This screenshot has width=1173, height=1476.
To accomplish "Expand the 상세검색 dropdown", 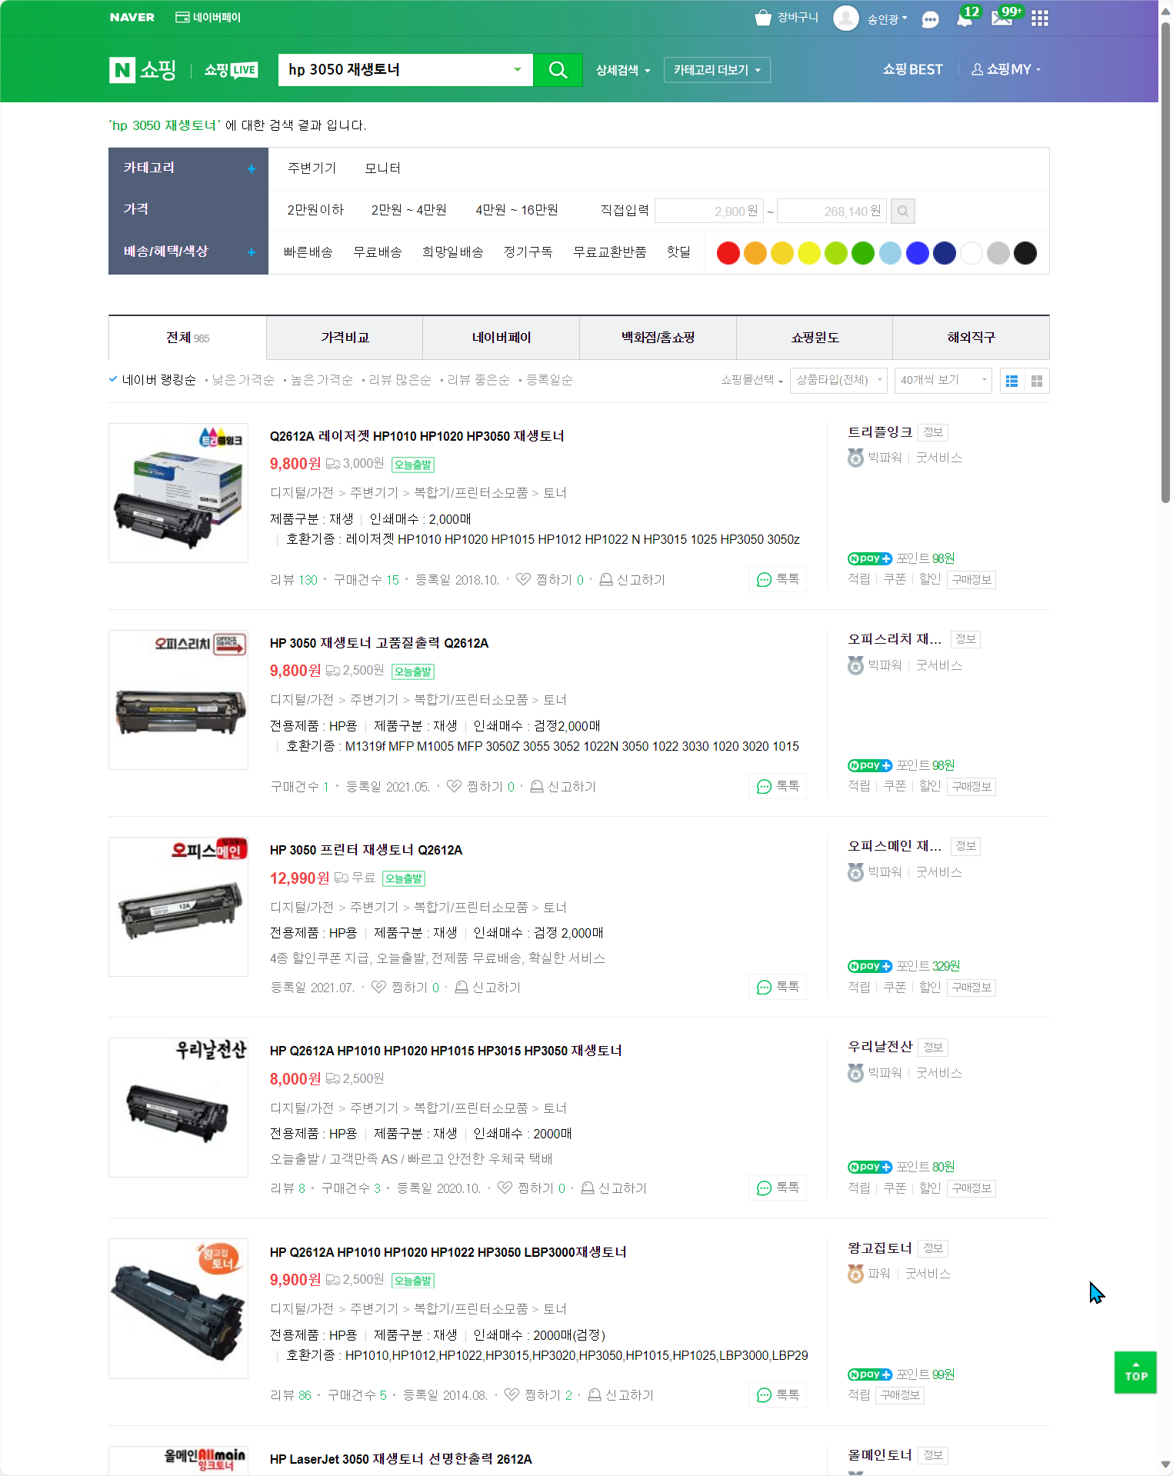I will point(623,70).
